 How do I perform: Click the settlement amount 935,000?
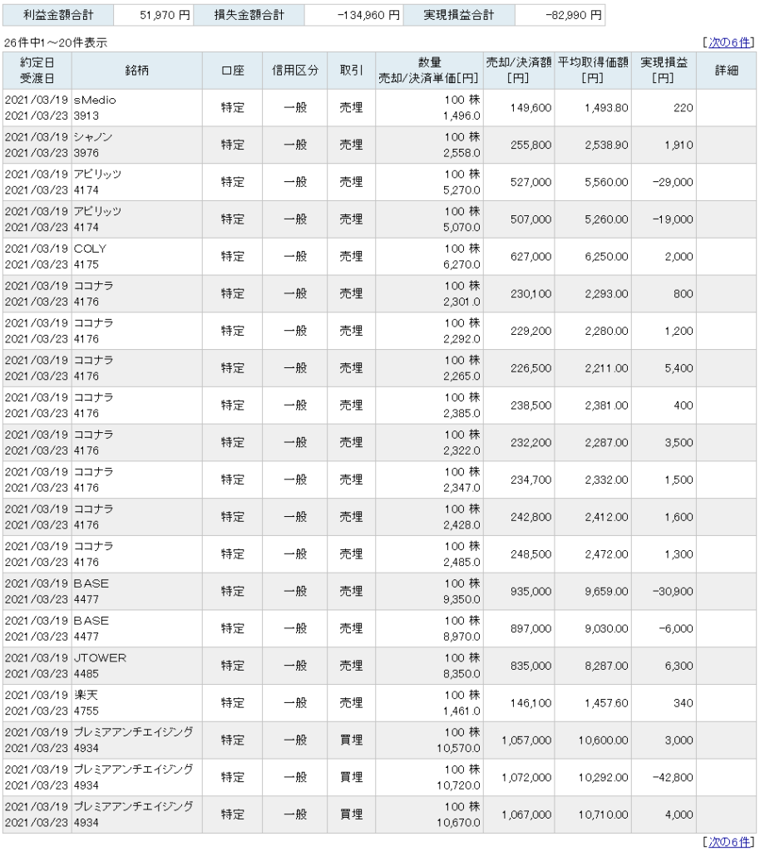531,592
